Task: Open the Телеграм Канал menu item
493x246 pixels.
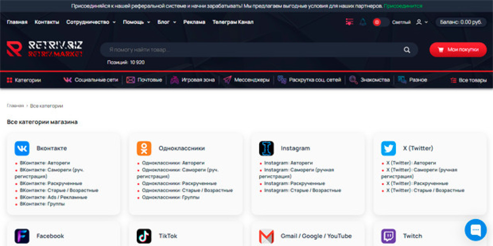Action: point(233,22)
